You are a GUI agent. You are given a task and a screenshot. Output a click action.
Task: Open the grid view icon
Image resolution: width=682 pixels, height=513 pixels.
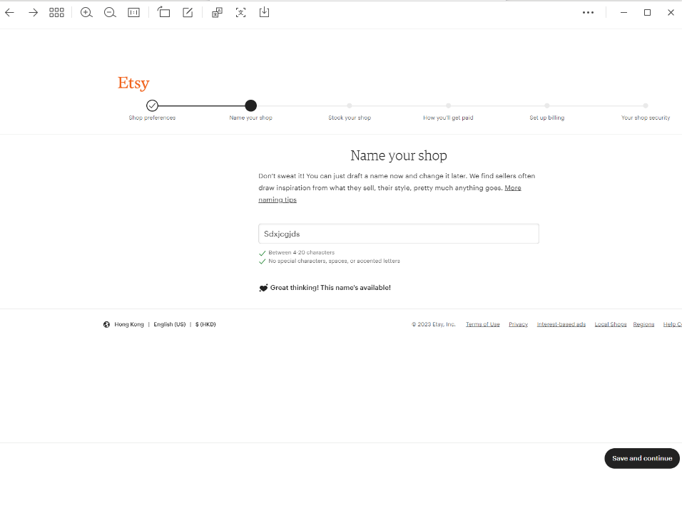tap(56, 12)
